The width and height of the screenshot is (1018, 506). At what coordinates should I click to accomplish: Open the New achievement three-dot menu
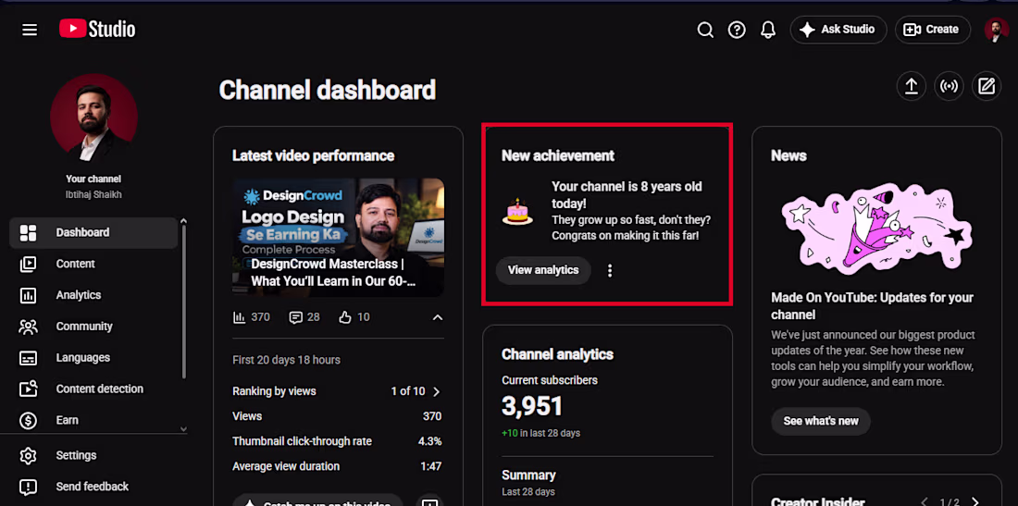coord(610,270)
